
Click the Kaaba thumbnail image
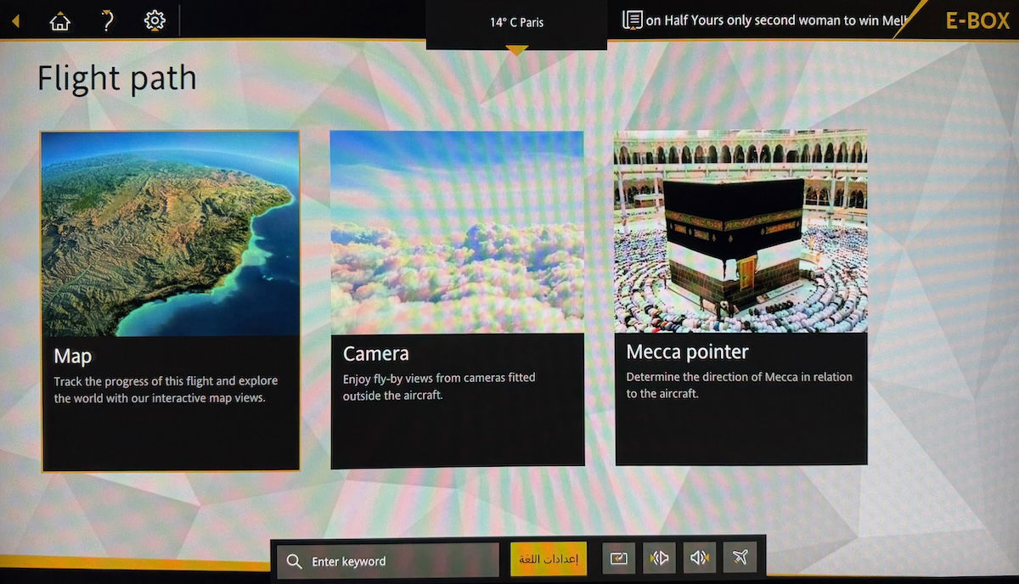(x=740, y=231)
